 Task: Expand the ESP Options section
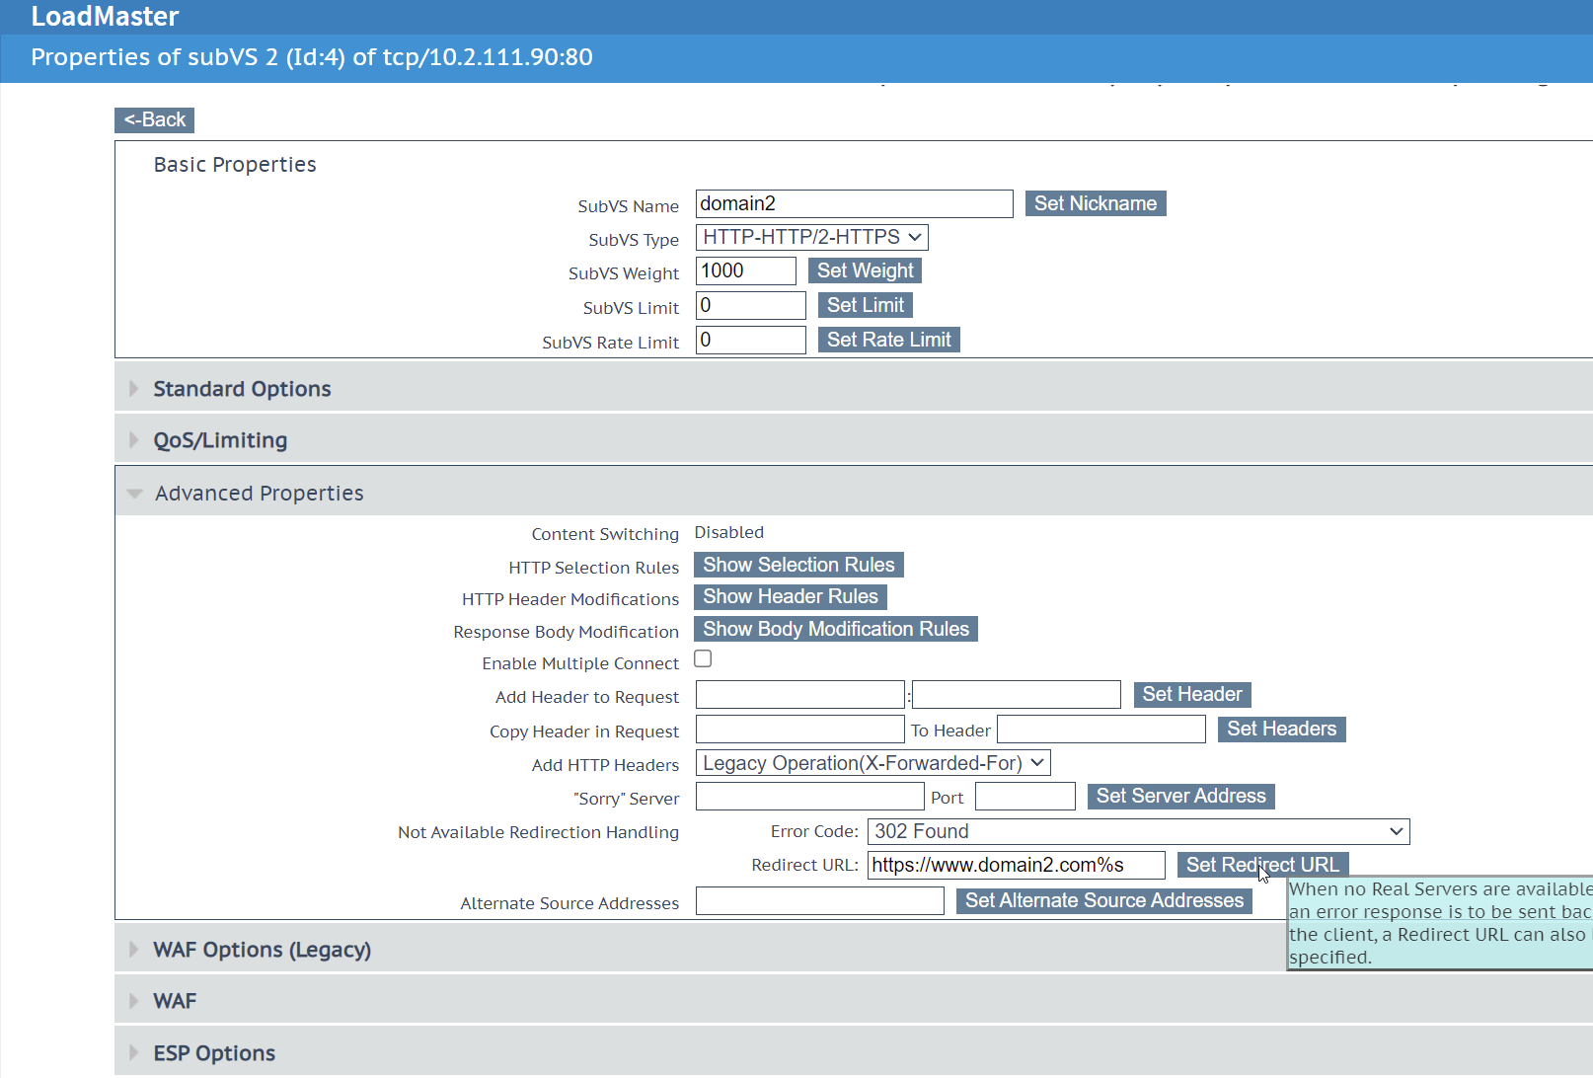[854, 1052]
